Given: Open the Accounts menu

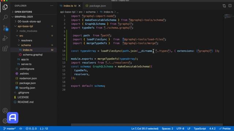Looking at the screenshot, I should [x=5, y=111].
